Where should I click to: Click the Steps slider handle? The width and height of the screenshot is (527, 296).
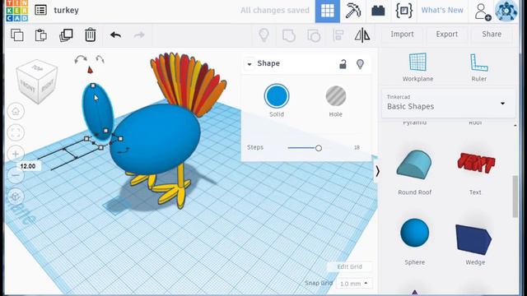pyautogui.click(x=319, y=148)
